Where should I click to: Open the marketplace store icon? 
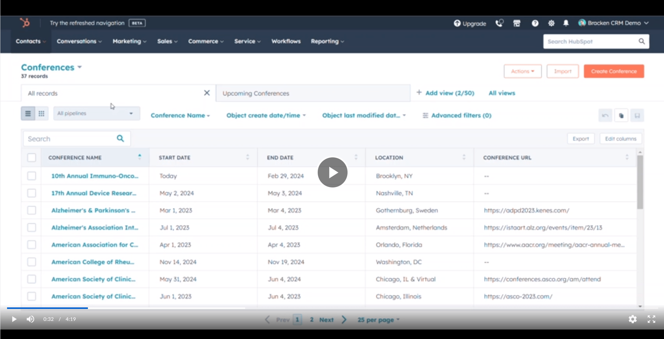[517, 23]
